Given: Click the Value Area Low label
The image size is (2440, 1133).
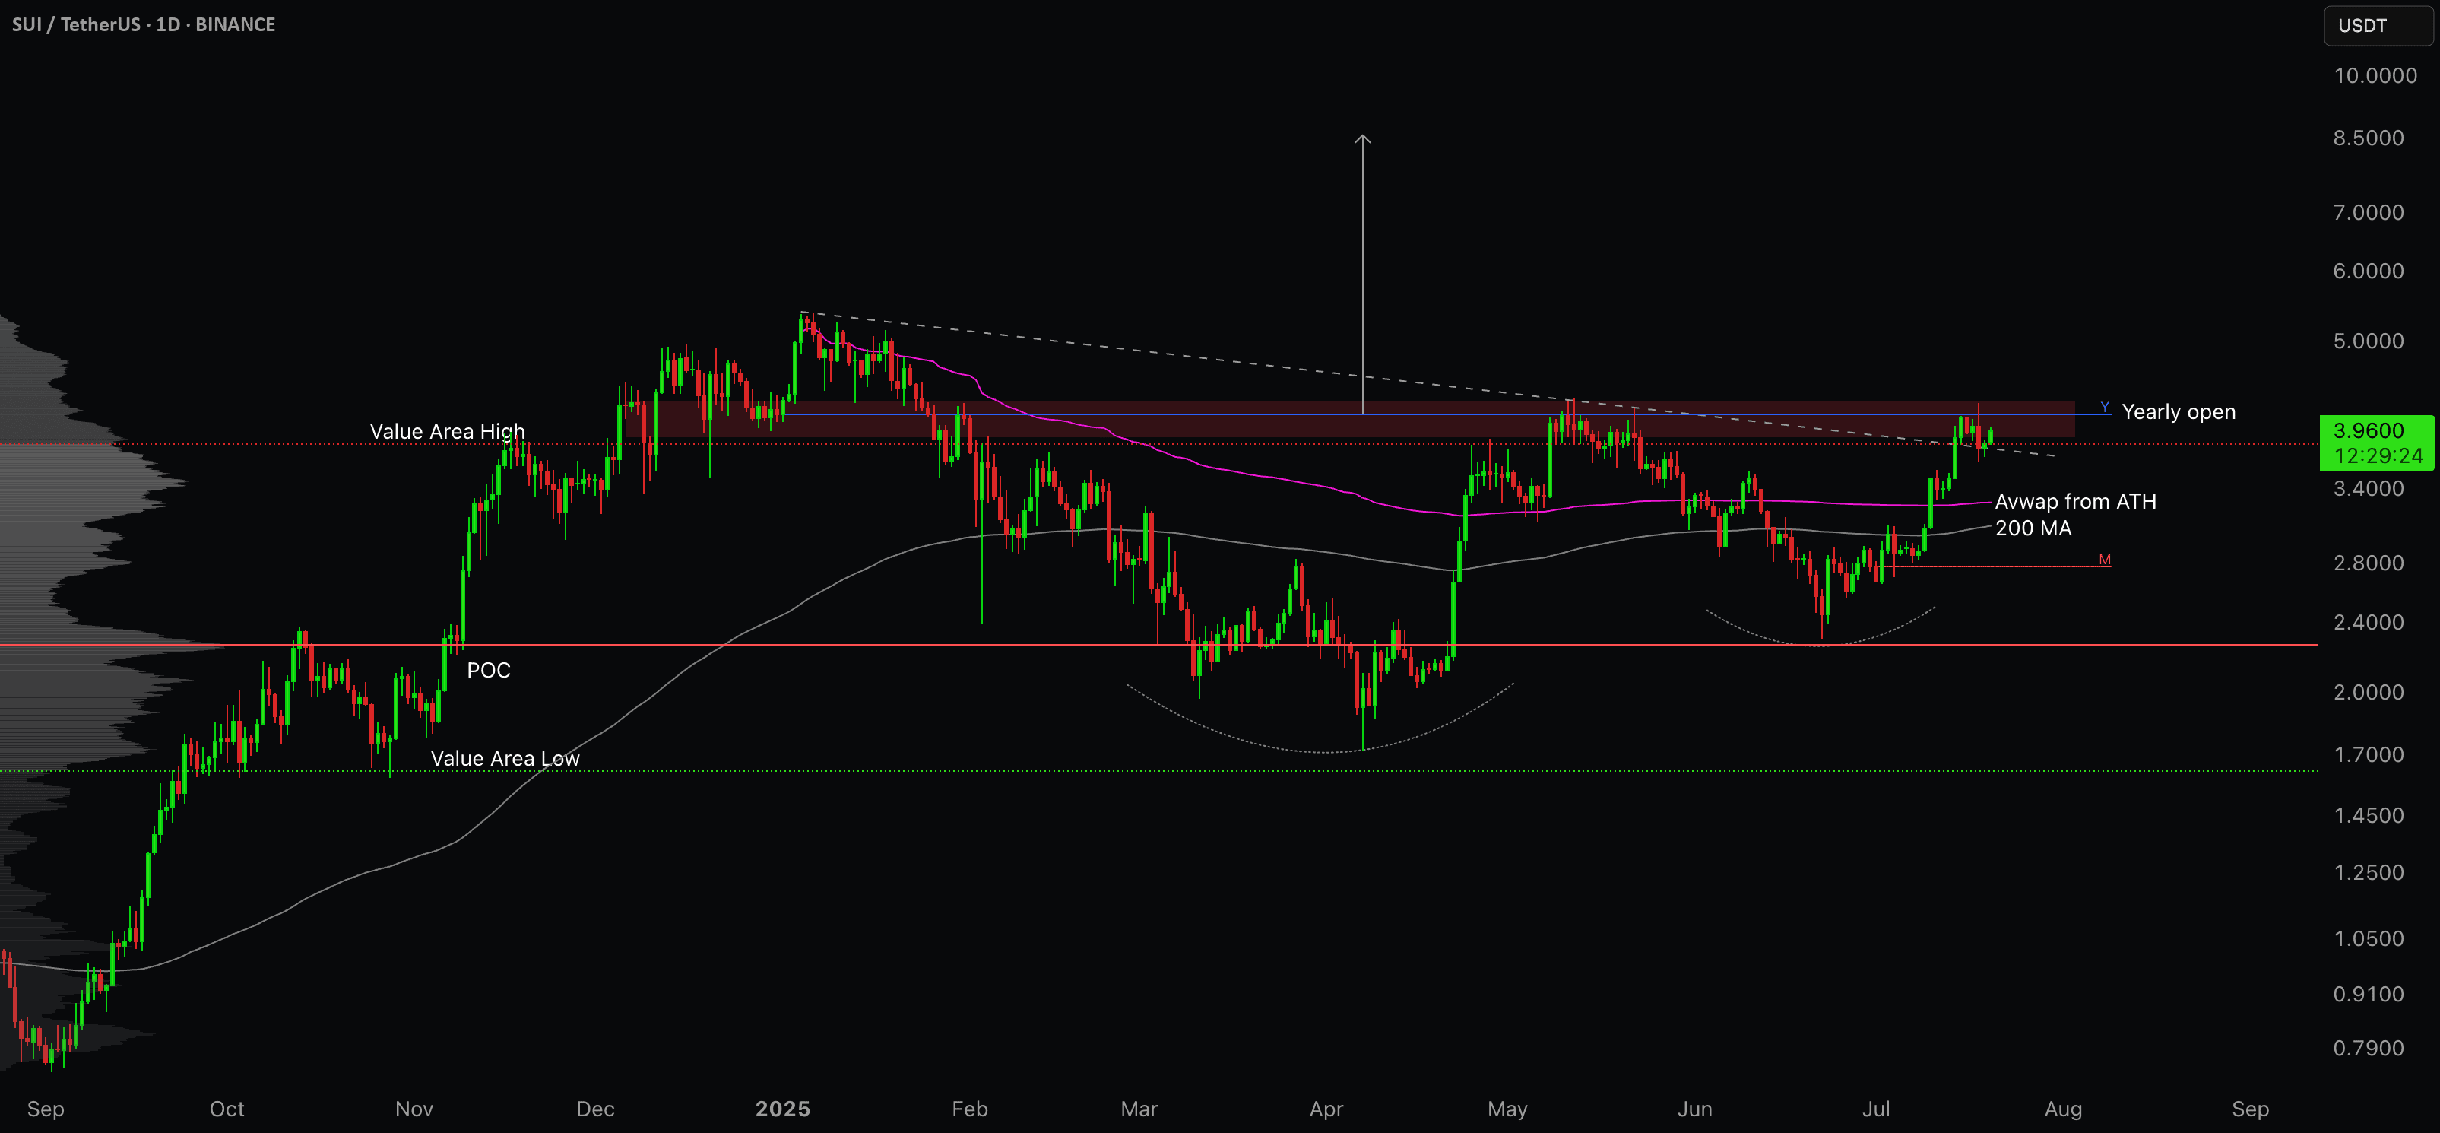Looking at the screenshot, I should (x=505, y=759).
